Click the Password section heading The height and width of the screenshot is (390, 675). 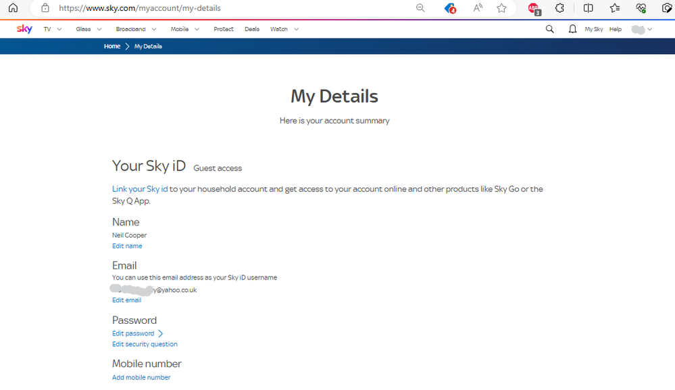point(134,320)
